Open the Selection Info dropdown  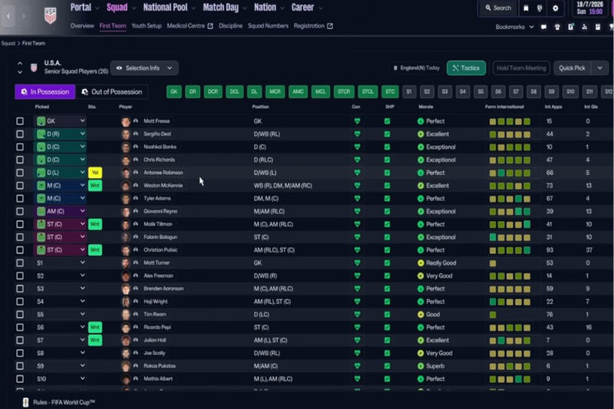[144, 68]
